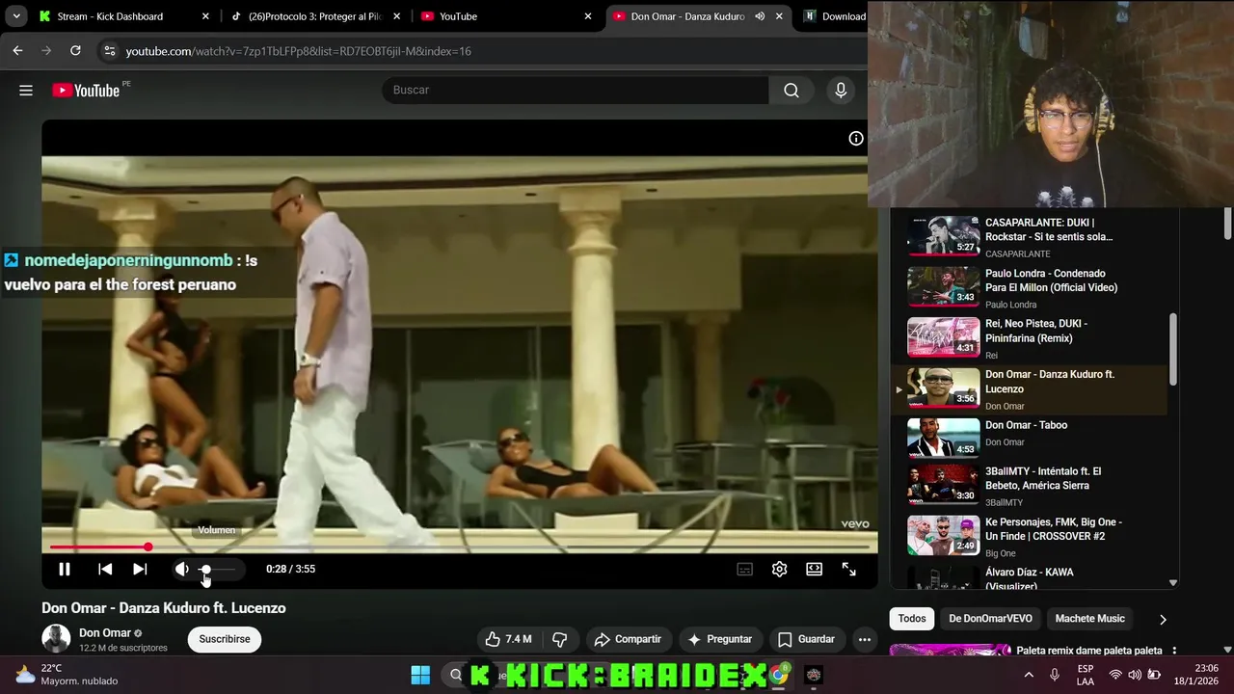Skip to the next playlist video

click(x=140, y=569)
